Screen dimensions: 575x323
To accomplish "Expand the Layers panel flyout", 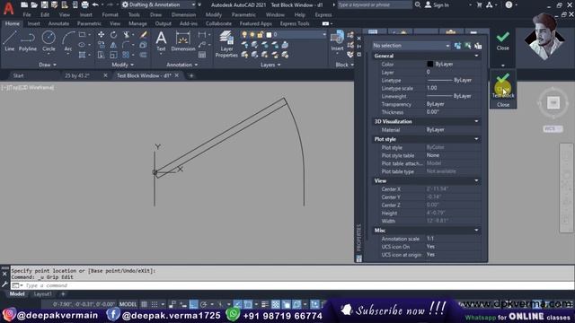I will [270, 65].
